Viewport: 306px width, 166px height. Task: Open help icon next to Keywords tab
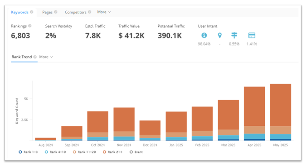pyautogui.click(x=32, y=12)
